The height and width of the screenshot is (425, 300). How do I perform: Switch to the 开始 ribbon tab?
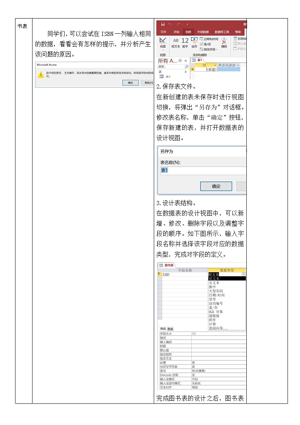176,32
